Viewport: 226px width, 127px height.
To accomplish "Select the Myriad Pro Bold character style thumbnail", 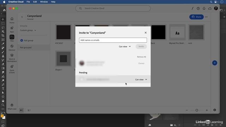I will [177, 32].
